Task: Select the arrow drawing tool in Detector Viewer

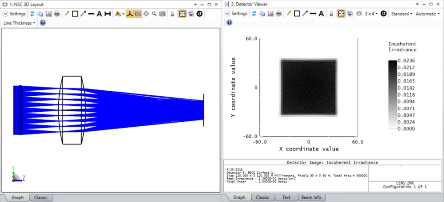Action: click(x=305, y=14)
